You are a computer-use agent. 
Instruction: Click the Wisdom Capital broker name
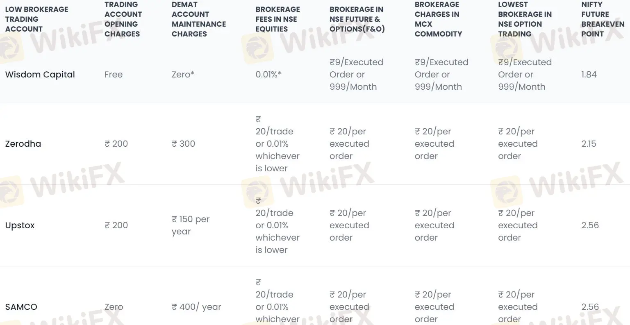click(40, 75)
